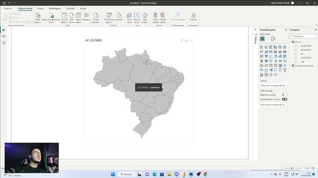Choose the pie chart visual

275,56
